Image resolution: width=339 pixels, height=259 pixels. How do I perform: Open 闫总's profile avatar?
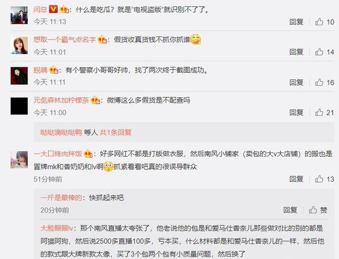click(19, 15)
